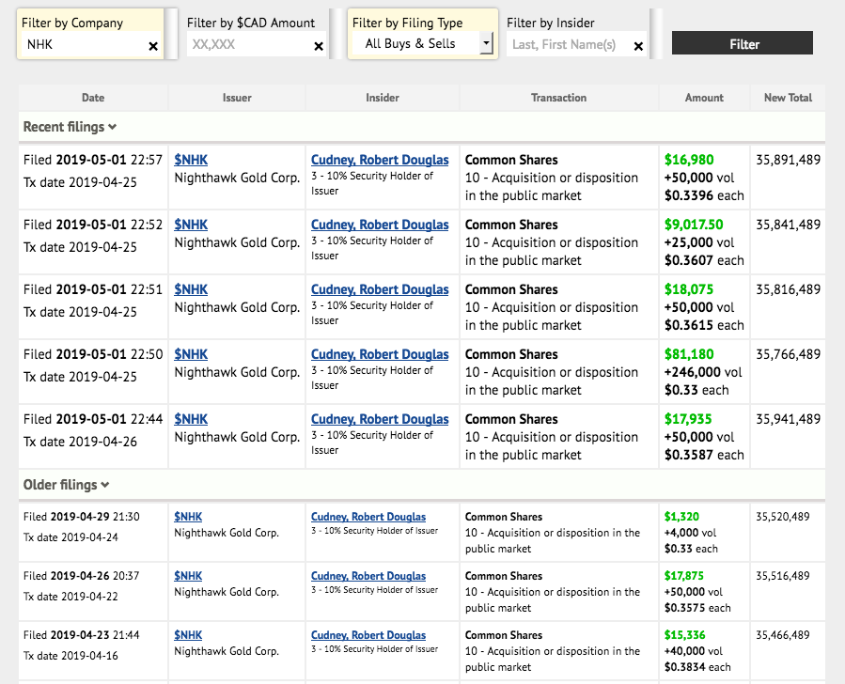This screenshot has width=845, height=684.
Task: Open insider link in 2019-04-29 filing
Action: point(368,517)
